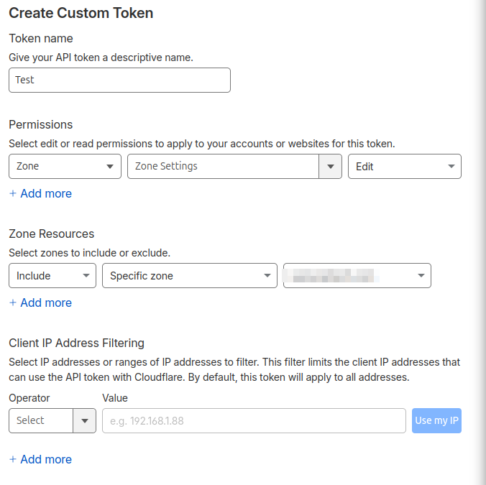The height and width of the screenshot is (485, 486).
Task: Click the arrow button of the Operator select
Action: point(85,420)
